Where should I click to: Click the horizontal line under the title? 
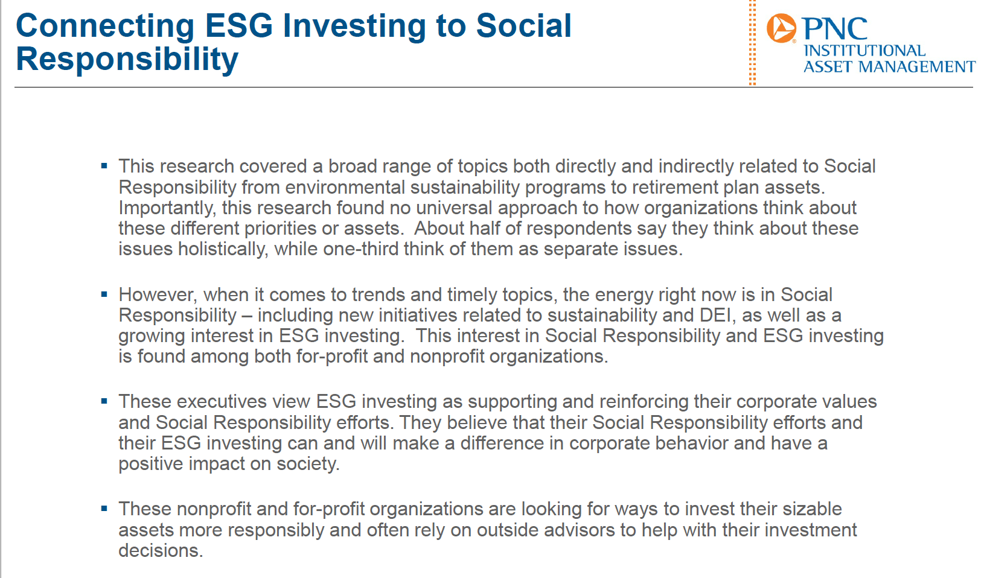[494, 87]
